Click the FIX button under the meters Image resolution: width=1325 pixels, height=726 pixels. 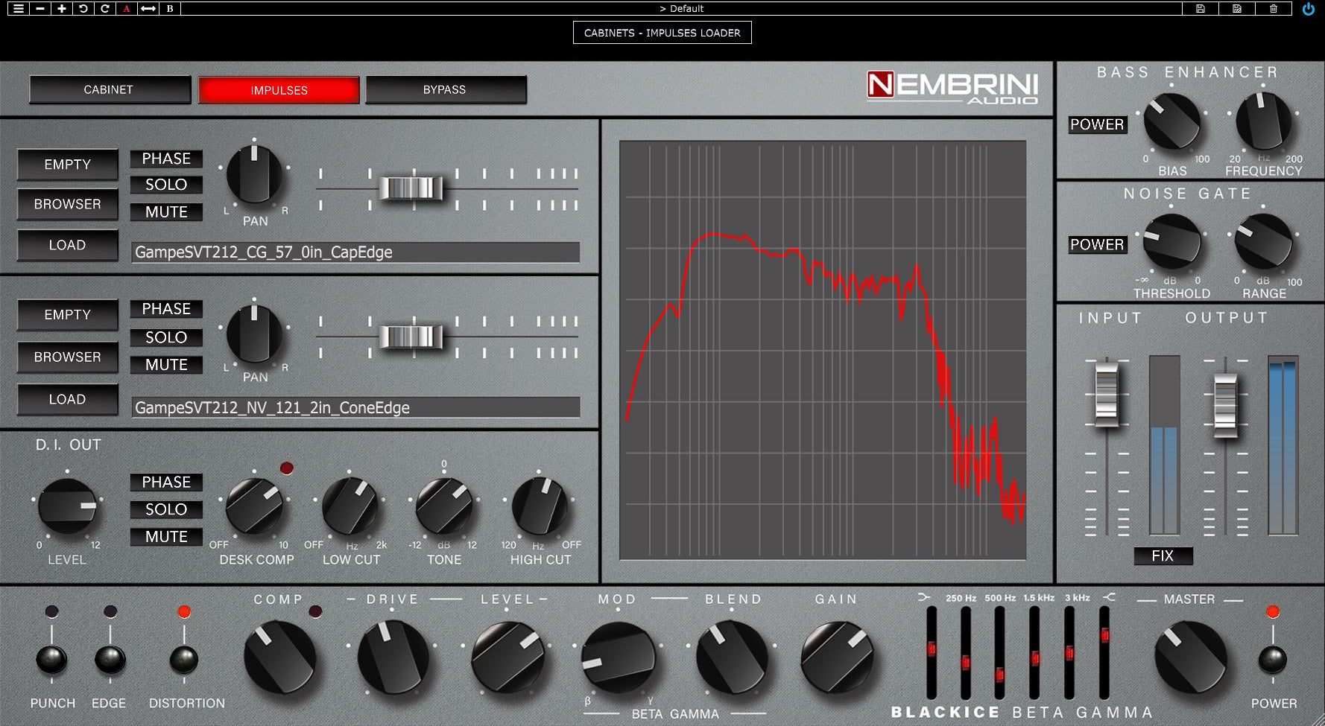coord(1163,556)
